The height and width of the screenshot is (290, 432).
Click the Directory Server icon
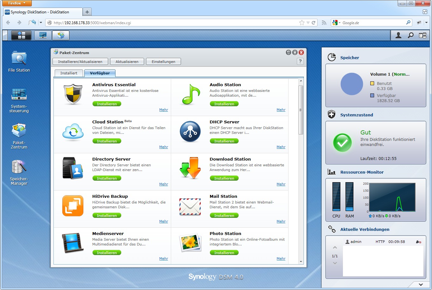coord(73,168)
